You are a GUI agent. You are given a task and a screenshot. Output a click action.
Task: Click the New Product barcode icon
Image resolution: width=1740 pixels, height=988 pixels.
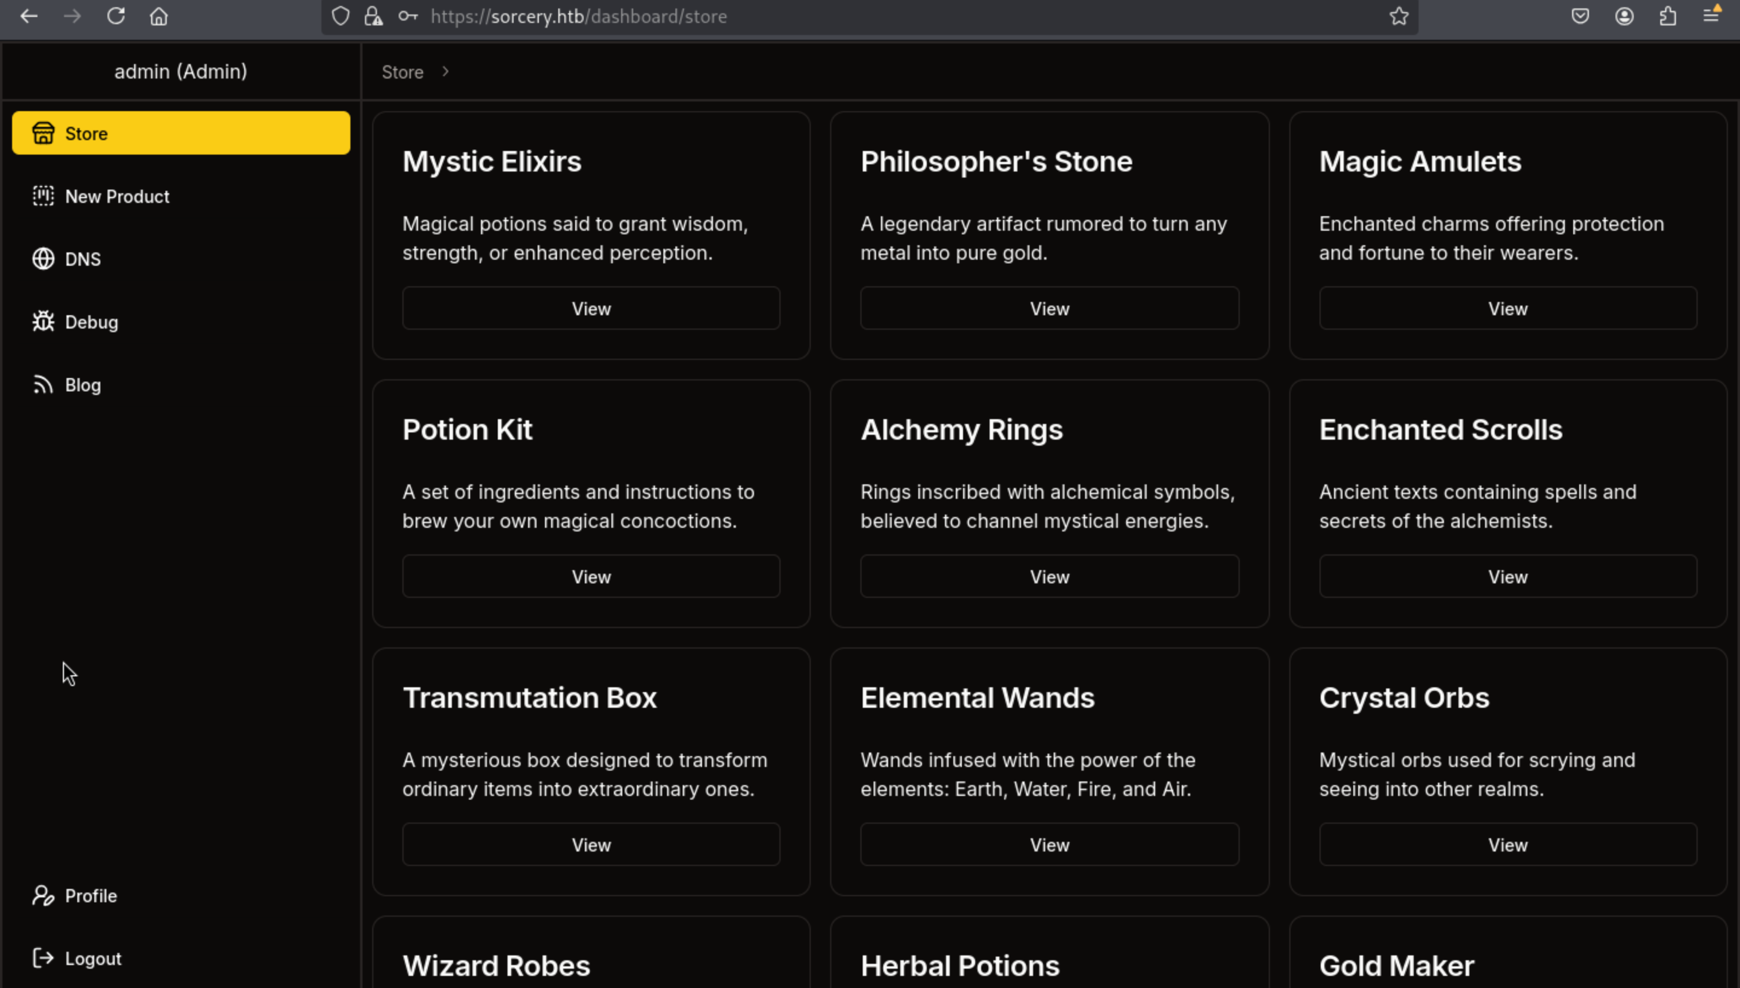tap(43, 196)
